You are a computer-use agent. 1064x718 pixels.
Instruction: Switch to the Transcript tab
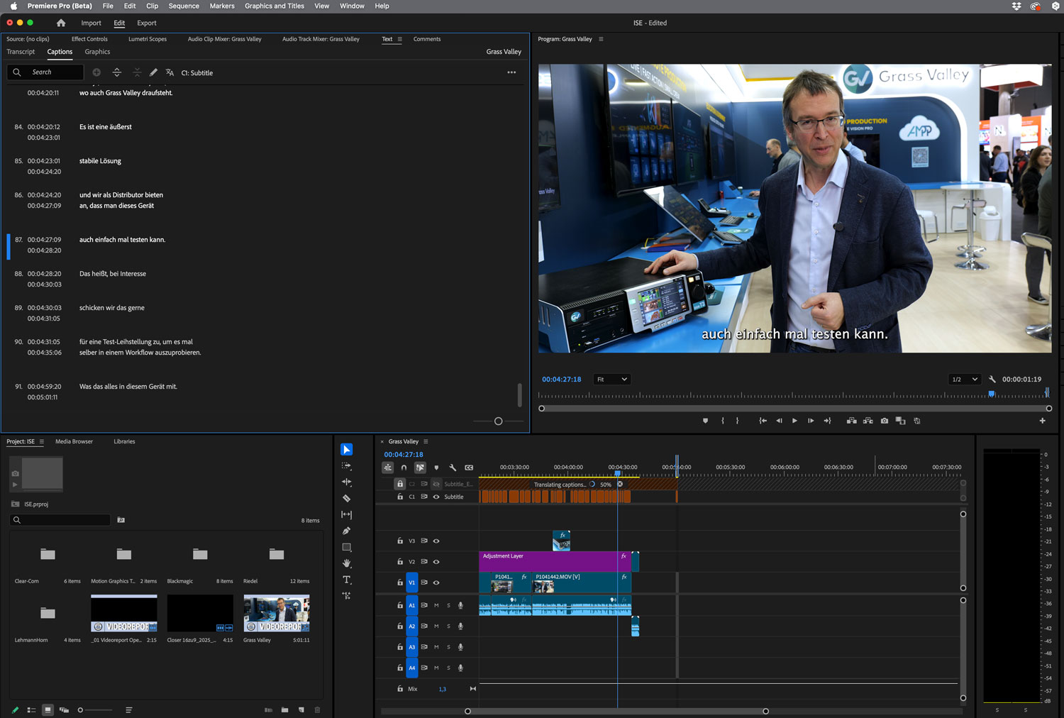click(21, 52)
